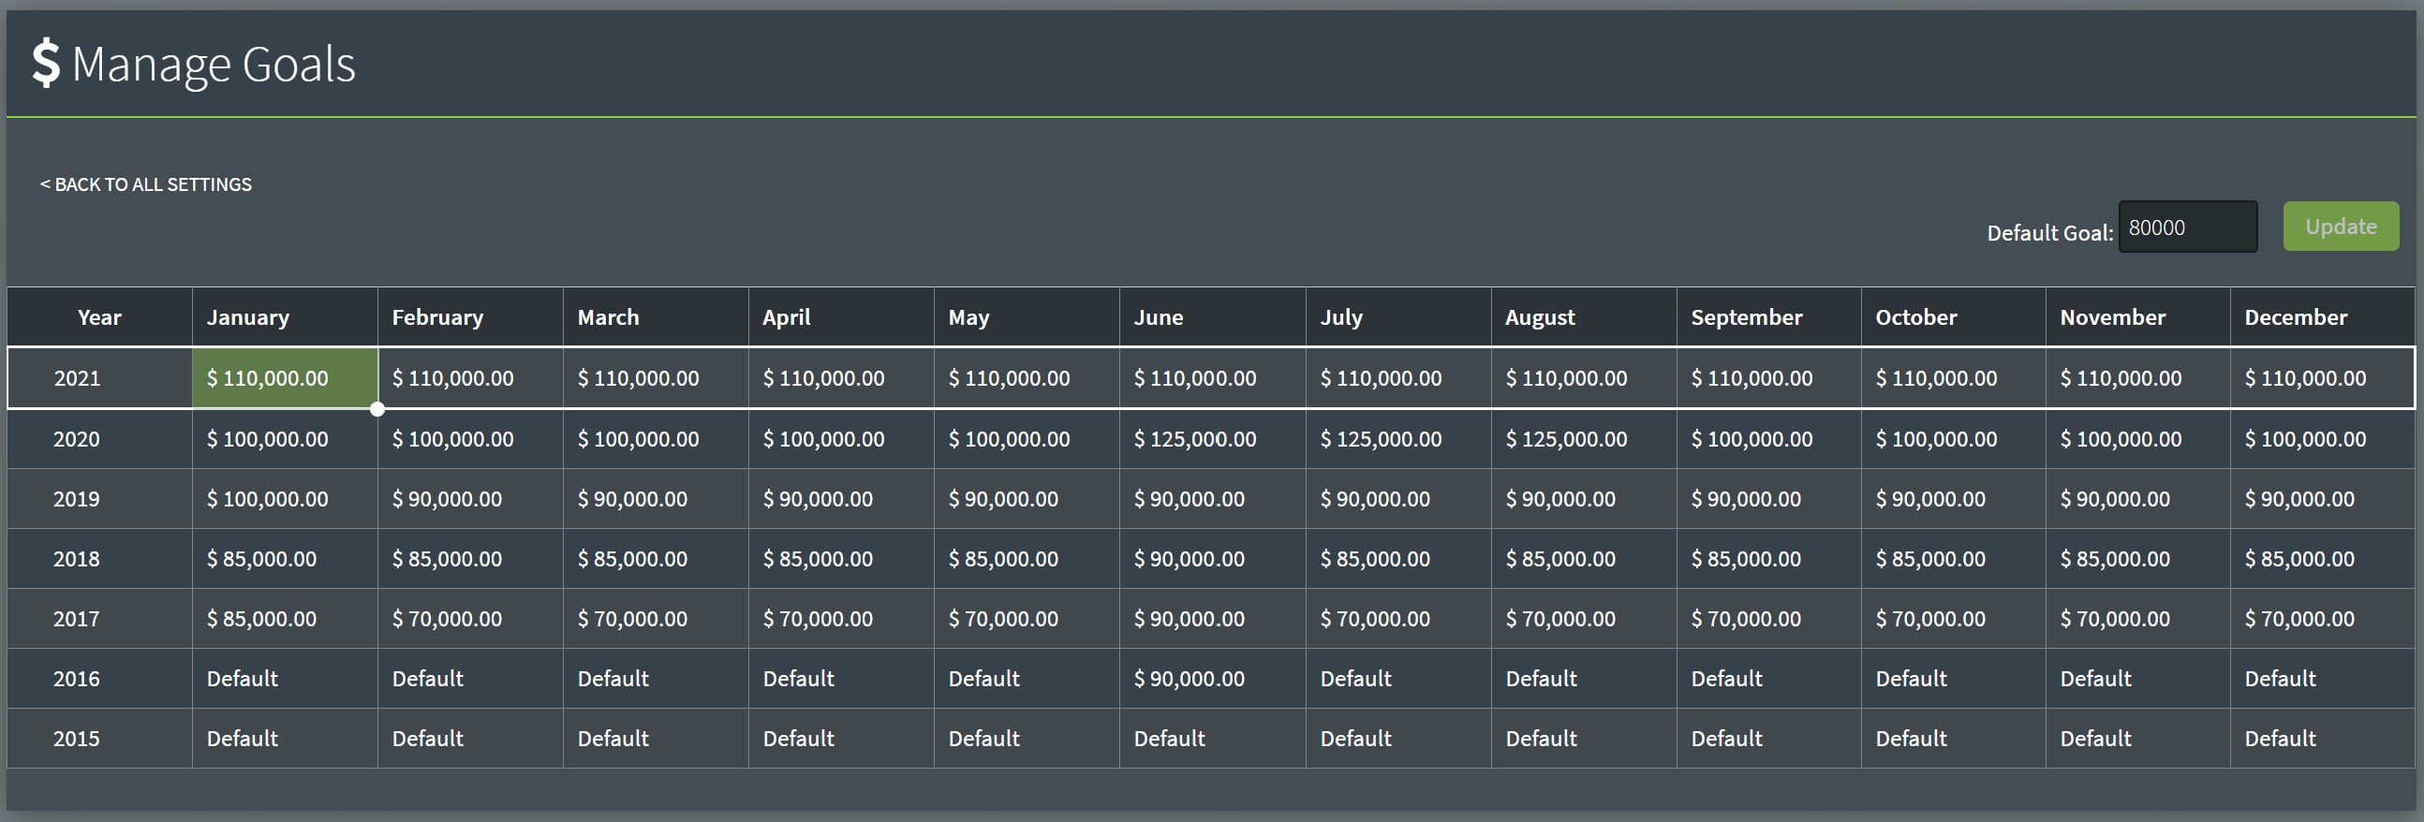Viewport: 2424px width, 822px height.
Task: Click the June column header
Action: tap(1159, 318)
